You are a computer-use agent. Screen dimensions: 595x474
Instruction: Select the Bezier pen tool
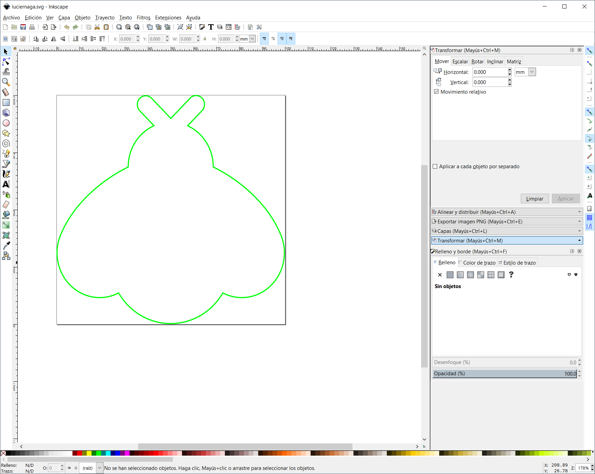[x=6, y=164]
